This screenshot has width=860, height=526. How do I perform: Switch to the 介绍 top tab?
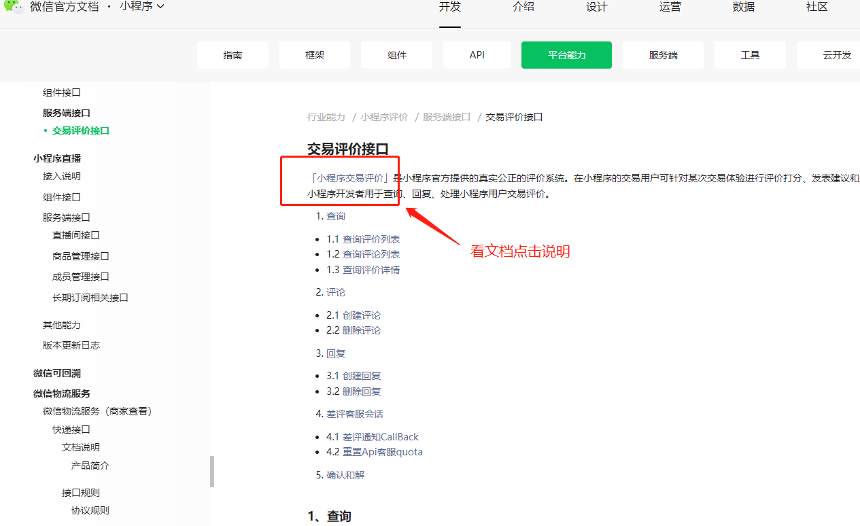pos(523,7)
